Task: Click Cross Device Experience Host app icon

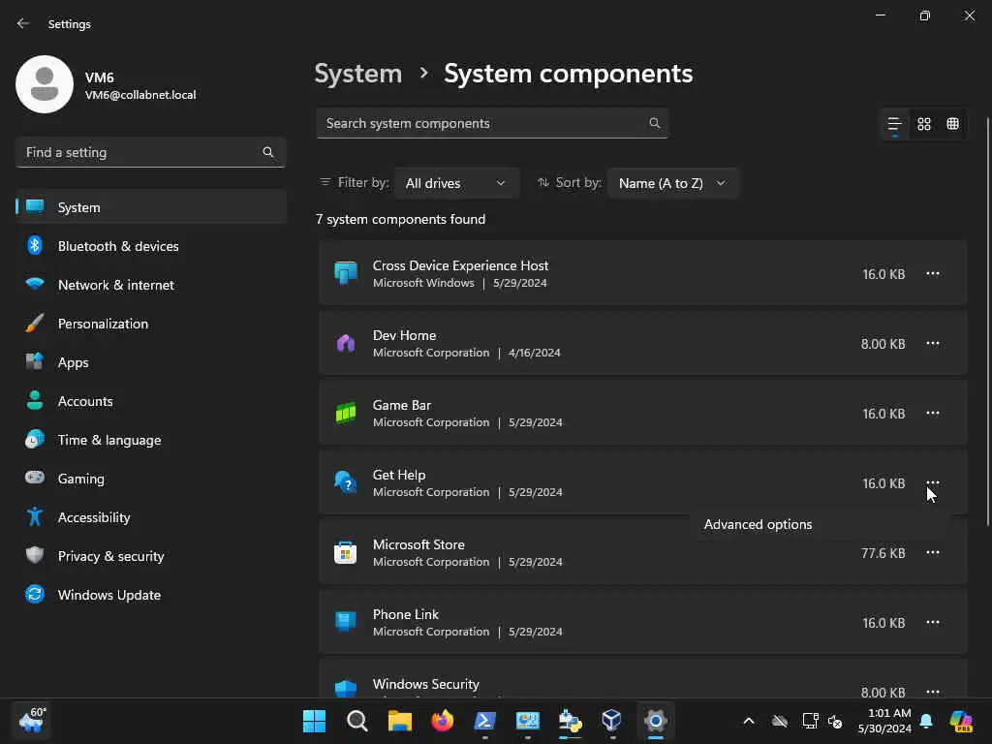Action: 346,273
